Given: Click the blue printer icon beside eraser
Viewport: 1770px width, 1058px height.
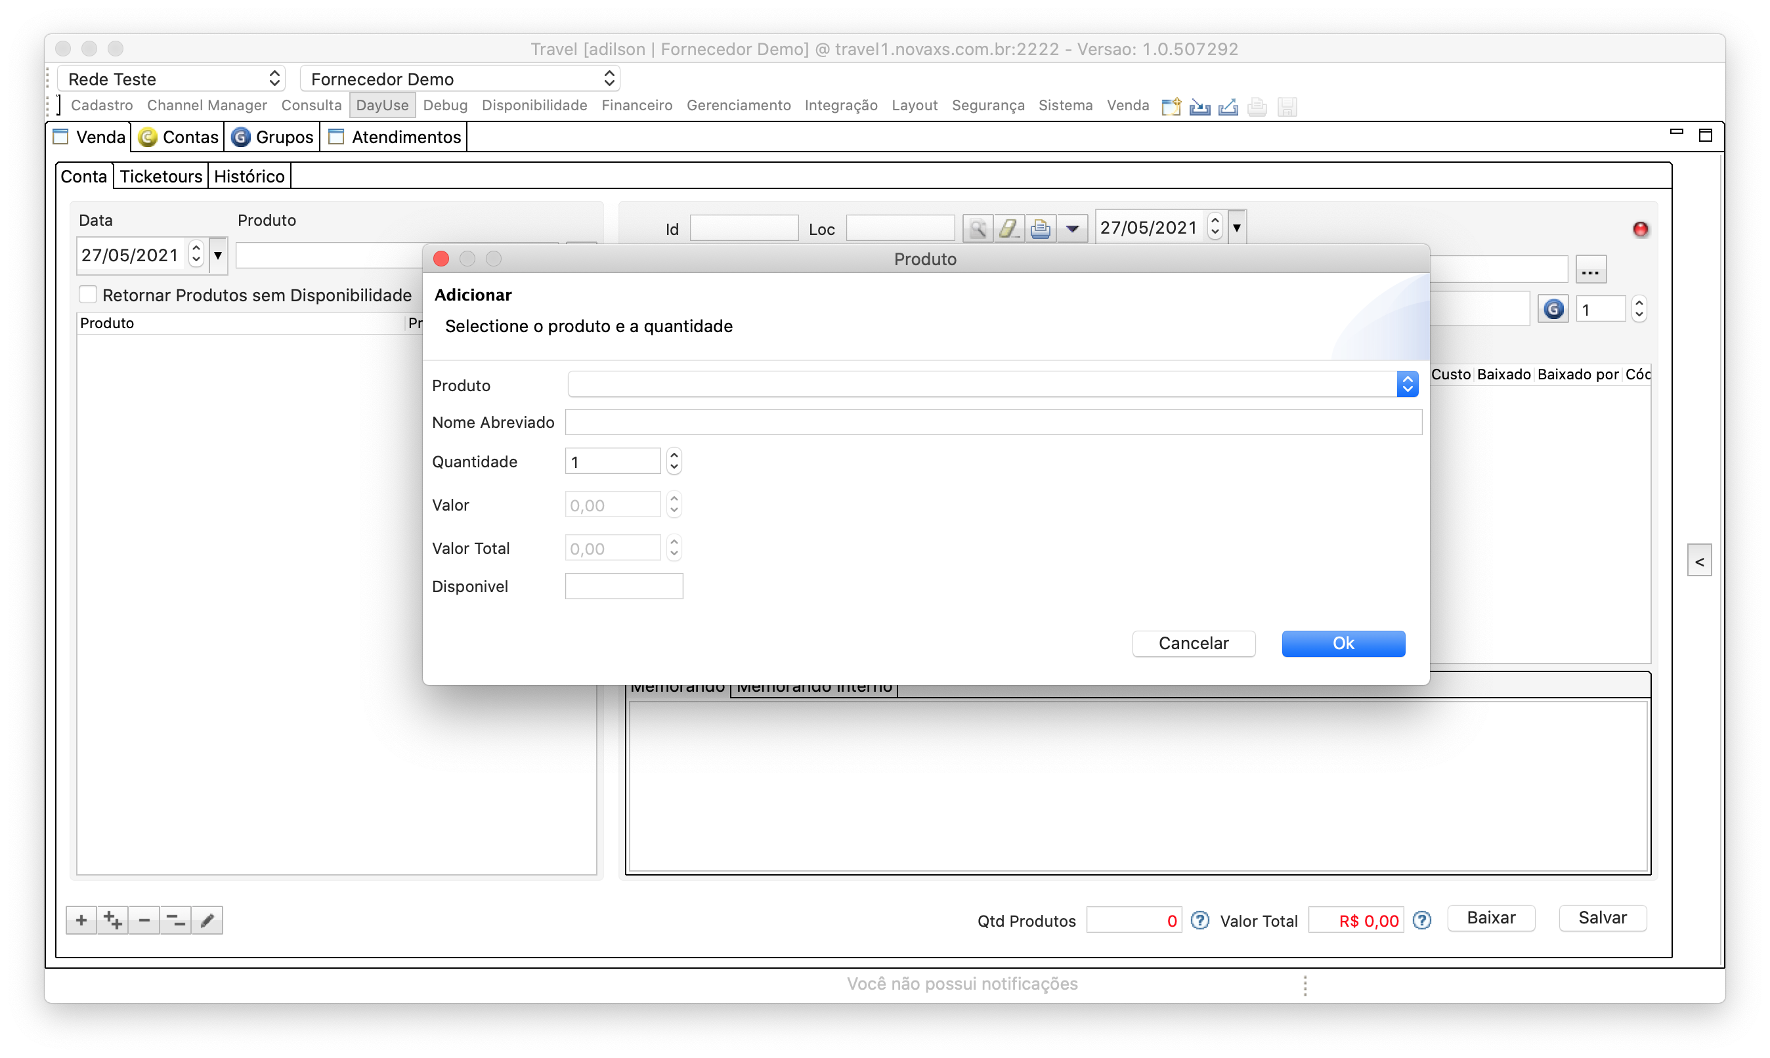Looking at the screenshot, I should coord(1041,229).
